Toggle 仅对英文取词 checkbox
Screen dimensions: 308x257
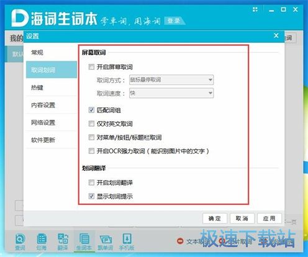(x=91, y=124)
